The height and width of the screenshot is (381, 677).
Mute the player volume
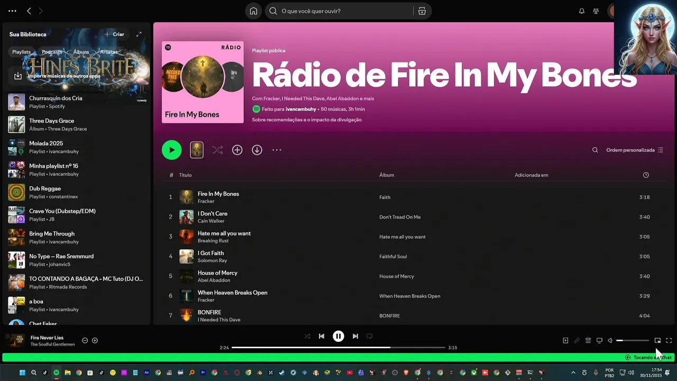coord(610,341)
